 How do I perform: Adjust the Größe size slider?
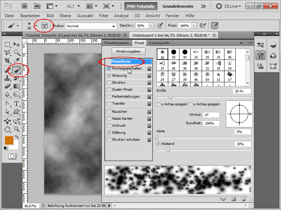(x=170, y=97)
